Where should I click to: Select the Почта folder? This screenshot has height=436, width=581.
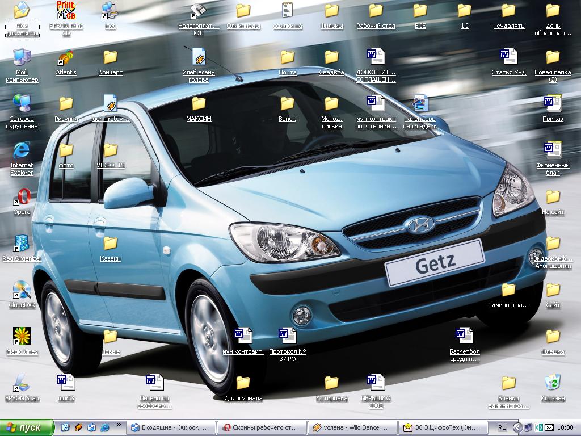click(288, 62)
